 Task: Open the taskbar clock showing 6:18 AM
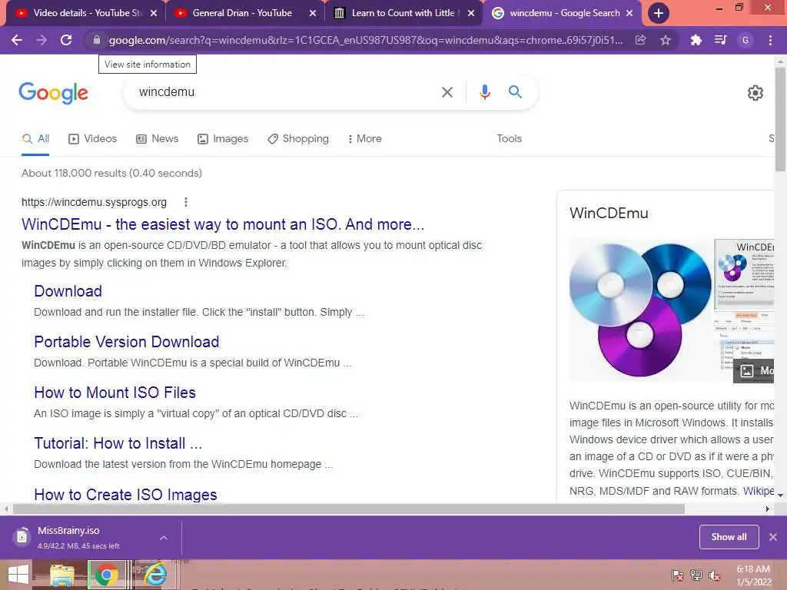click(753, 575)
